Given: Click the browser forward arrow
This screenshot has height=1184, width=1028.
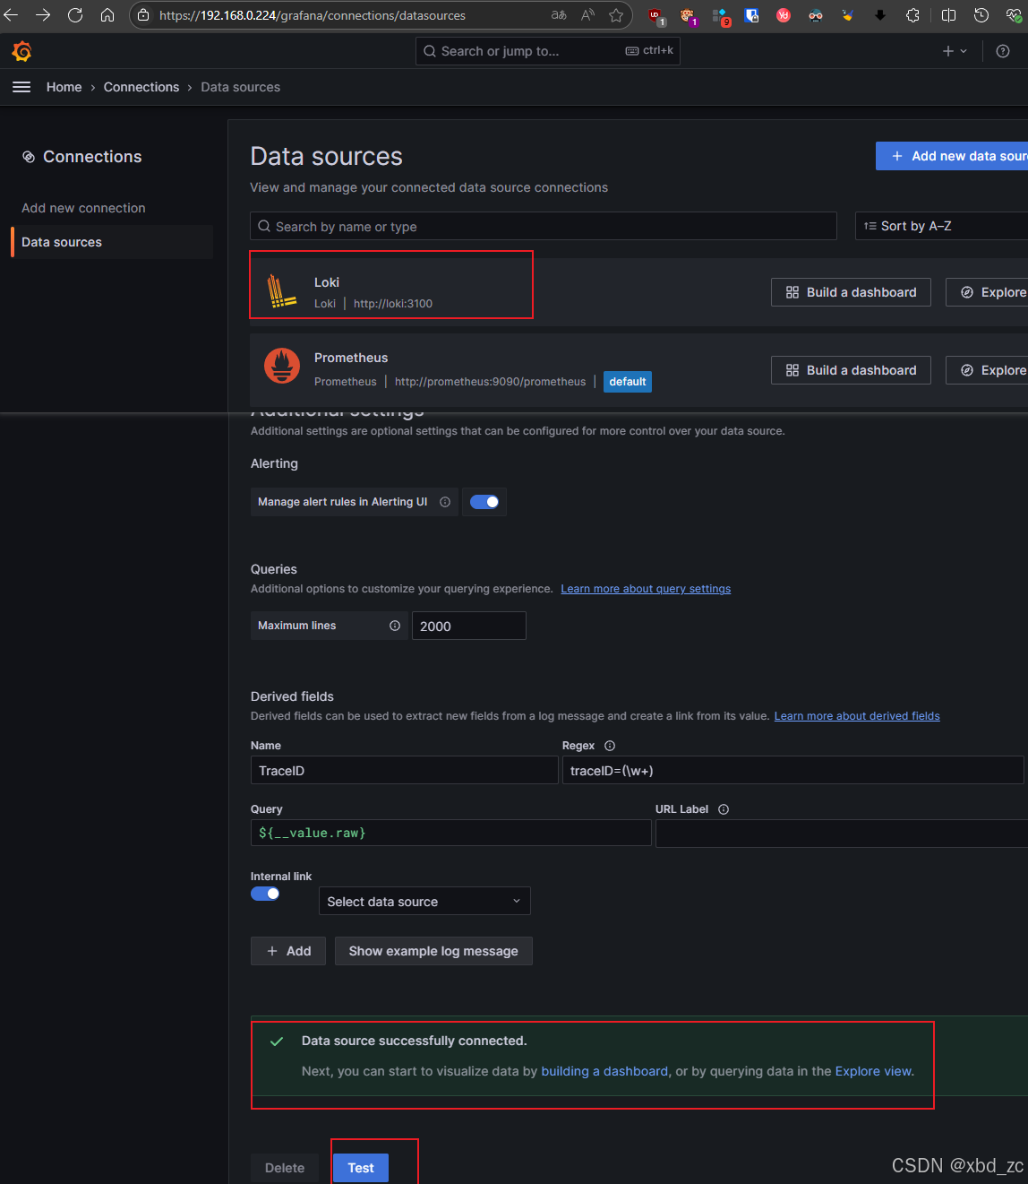Looking at the screenshot, I should tap(43, 15).
